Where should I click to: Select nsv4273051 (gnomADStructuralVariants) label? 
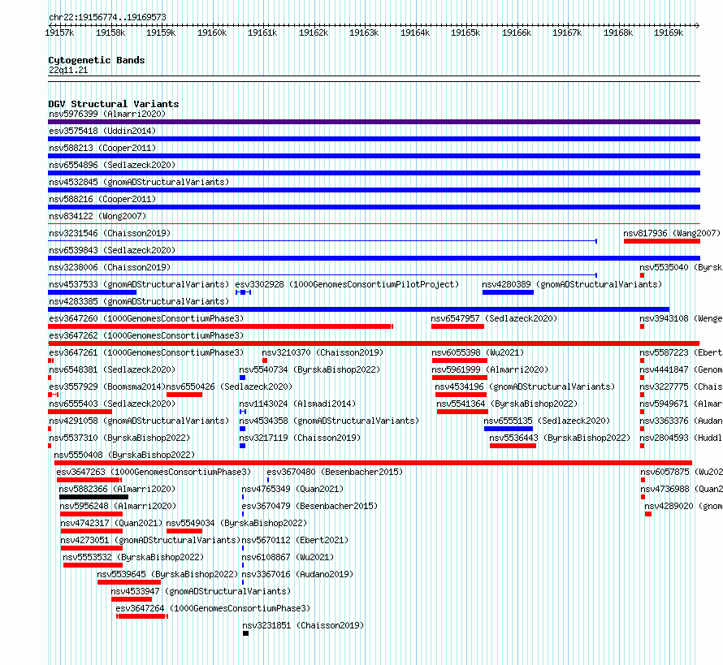[x=150, y=540]
